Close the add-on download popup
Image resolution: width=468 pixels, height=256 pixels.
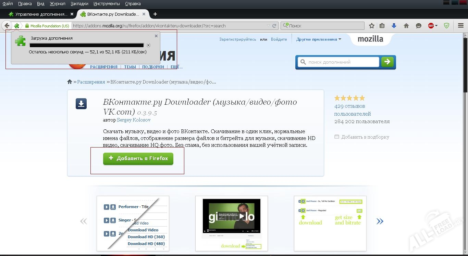pyautogui.click(x=156, y=36)
